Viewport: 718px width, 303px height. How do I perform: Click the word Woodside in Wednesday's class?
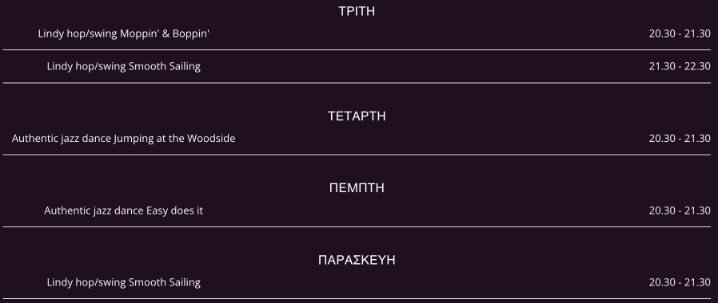pyautogui.click(x=211, y=138)
